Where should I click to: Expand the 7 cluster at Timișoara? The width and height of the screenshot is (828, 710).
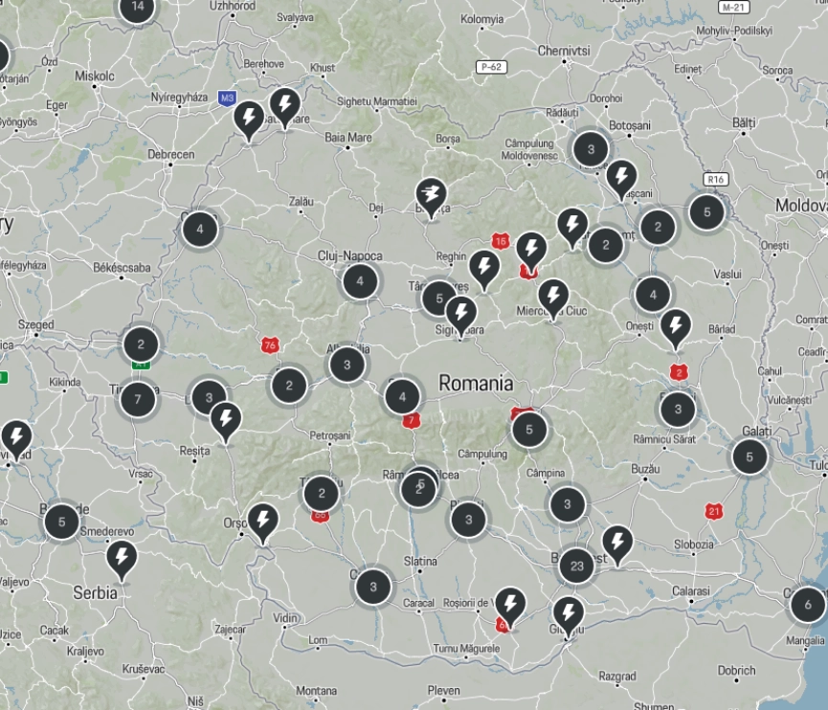point(139,399)
